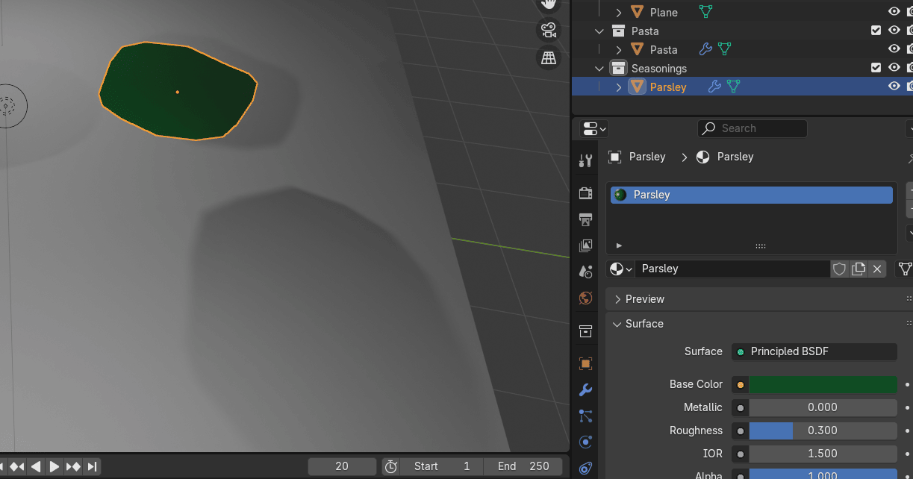
Task: Open the Render properties tab
Action: tap(586, 193)
